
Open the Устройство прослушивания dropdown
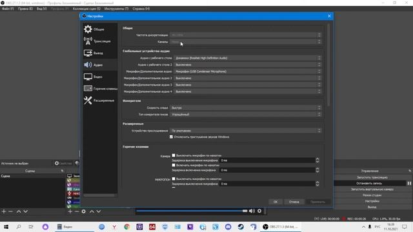[245, 130]
